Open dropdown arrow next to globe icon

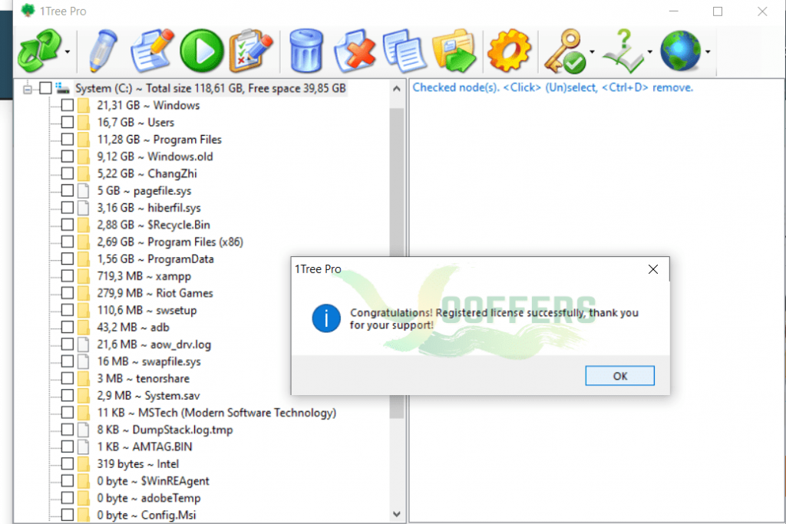click(708, 51)
